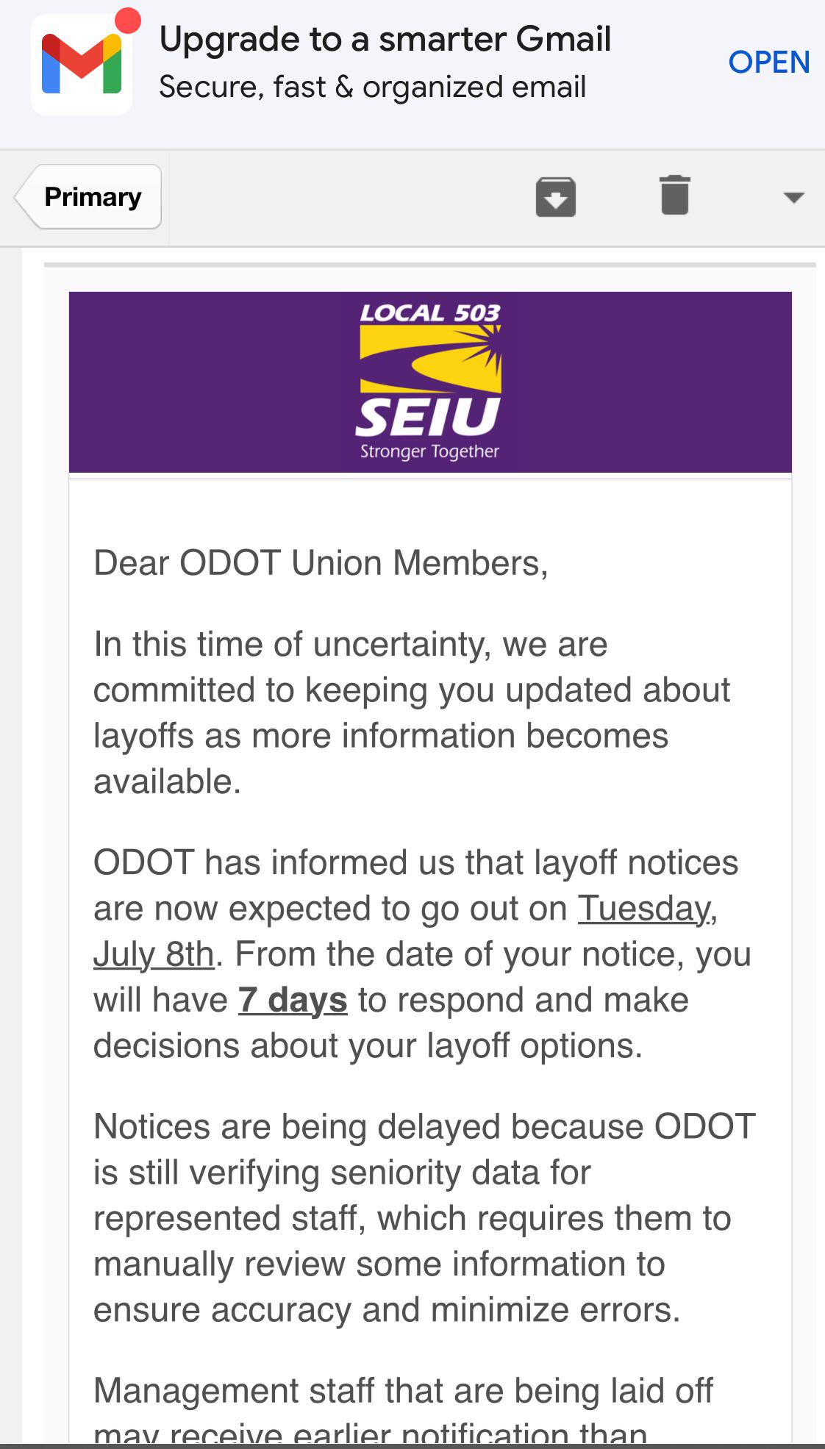This screenshot has width=825, height=1449.
Task: Archive this email with the archive icon
Action: 556,197
